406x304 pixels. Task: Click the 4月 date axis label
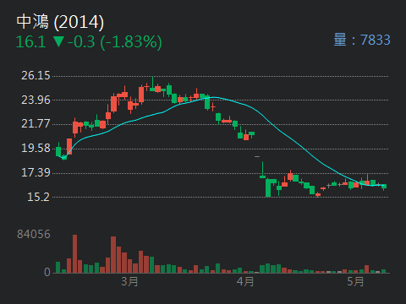point(245,281)
